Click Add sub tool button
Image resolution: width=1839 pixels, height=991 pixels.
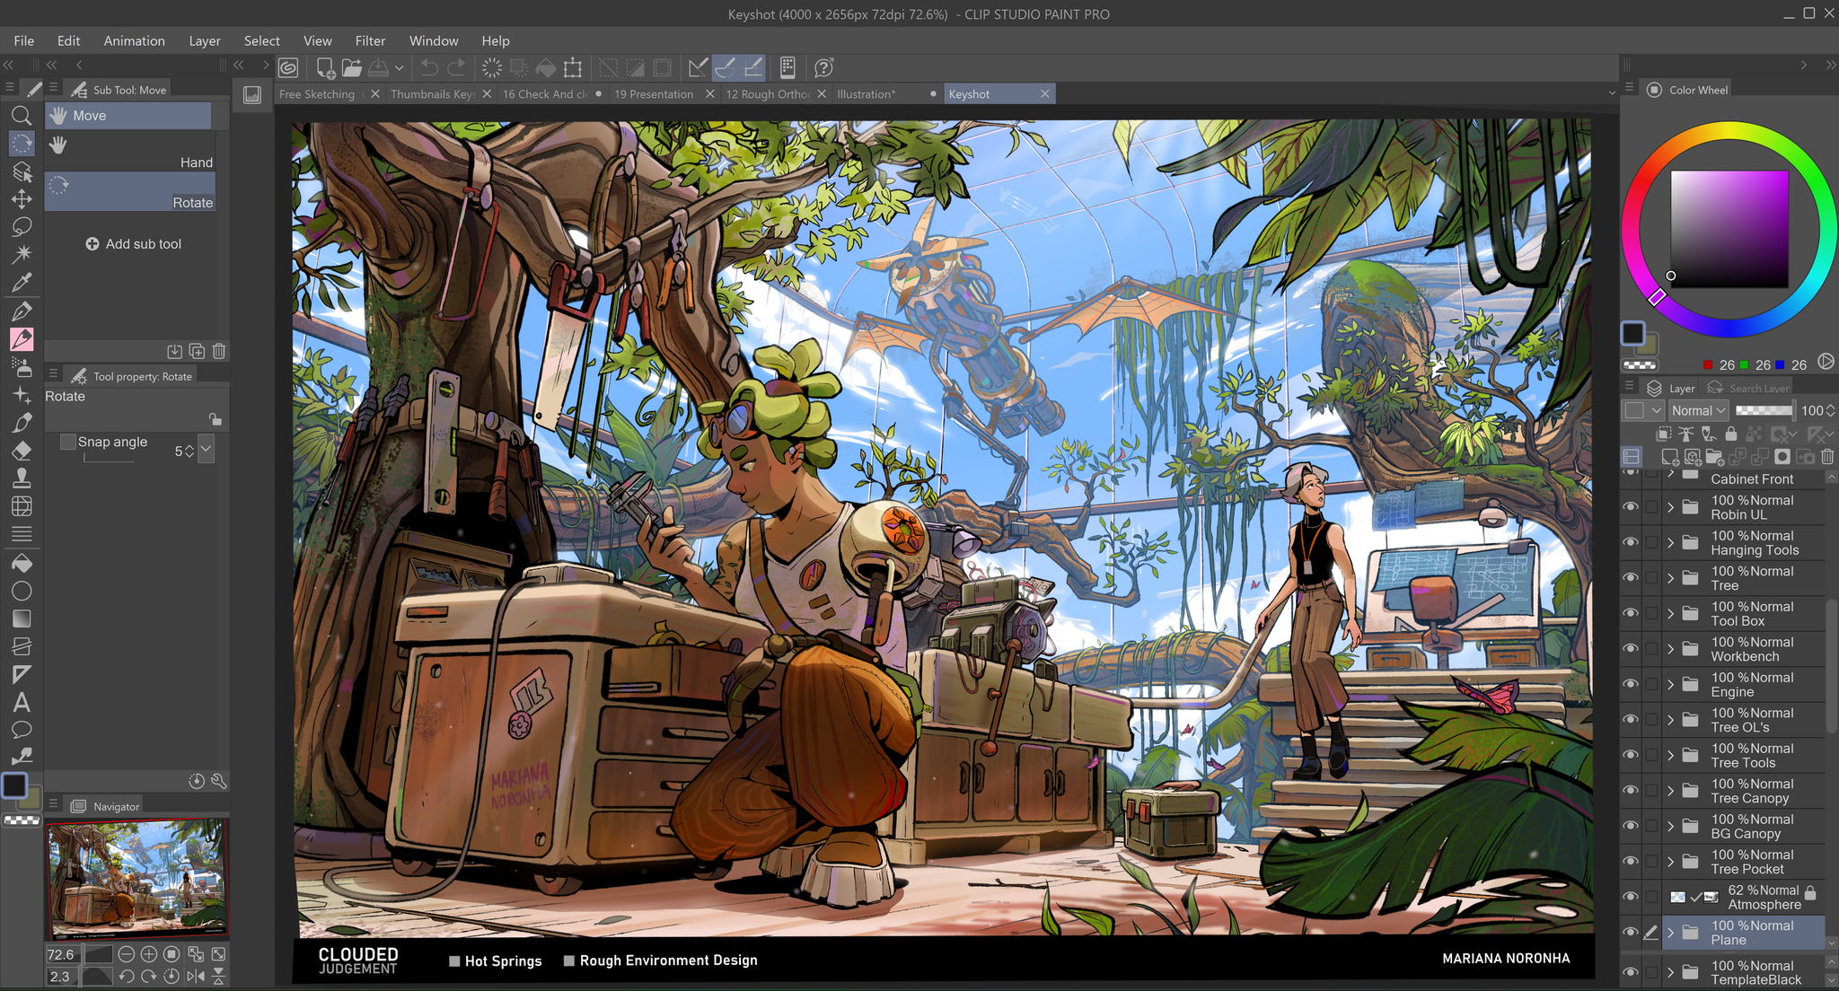click(x=133, y=244)
